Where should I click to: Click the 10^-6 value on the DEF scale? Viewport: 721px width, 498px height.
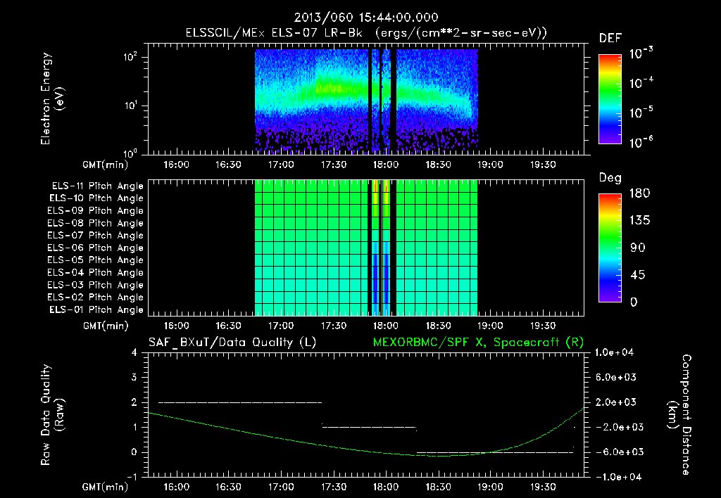click(x=641, y=142)
